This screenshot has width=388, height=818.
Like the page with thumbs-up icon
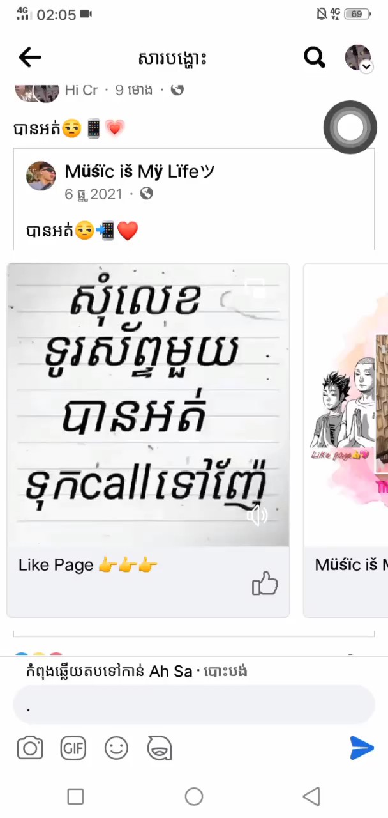[265, 583]
